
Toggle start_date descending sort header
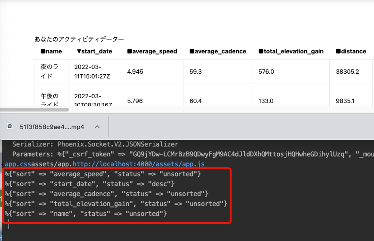[x=94, y=51]
